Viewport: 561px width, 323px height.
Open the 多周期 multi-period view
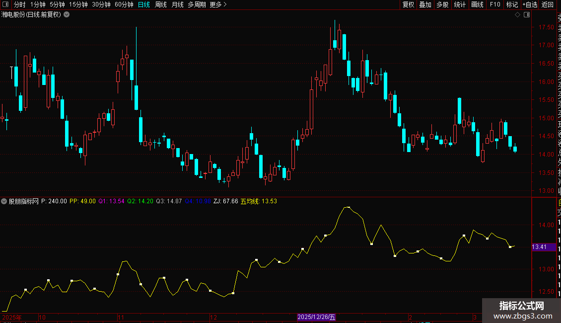coord(197,4)
